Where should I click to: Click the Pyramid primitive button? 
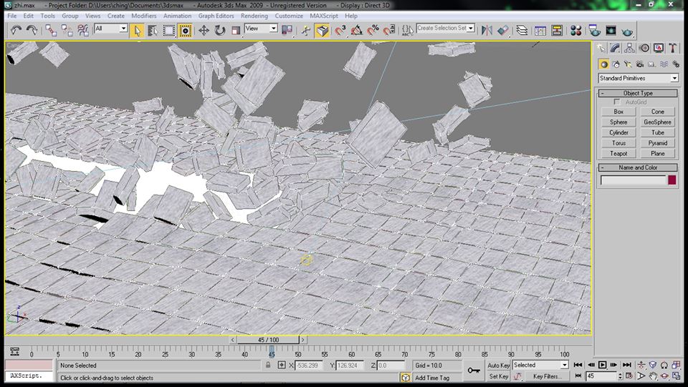[657, 143]
